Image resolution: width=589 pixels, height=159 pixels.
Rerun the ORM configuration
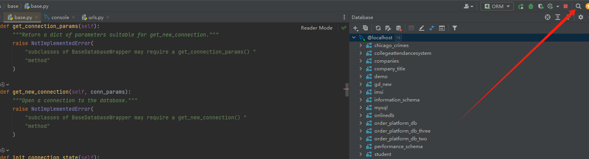[521, 6]
